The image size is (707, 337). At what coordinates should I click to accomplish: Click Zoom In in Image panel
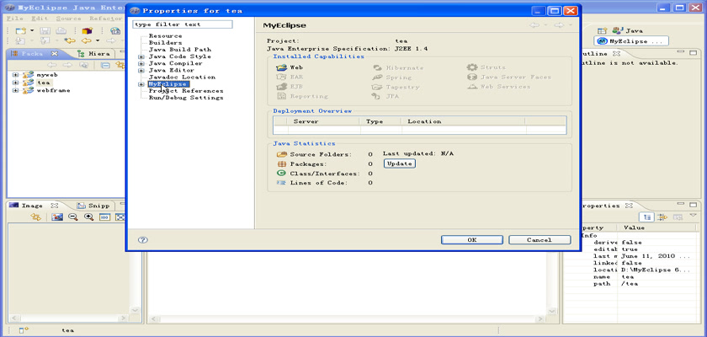[x=89, y=217]
